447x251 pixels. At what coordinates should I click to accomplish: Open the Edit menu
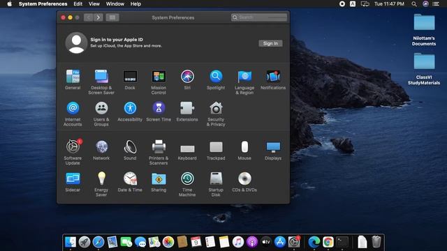click(78, 3)
